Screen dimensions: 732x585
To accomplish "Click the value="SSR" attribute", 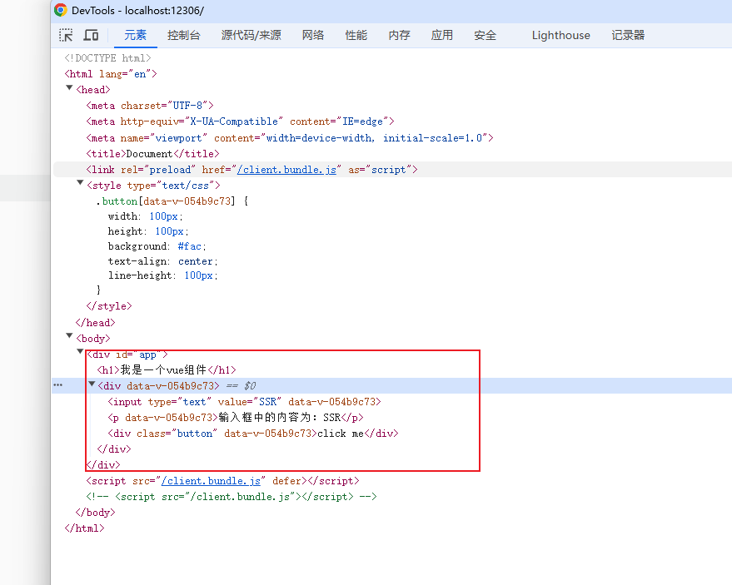I will tap(250, 402).
